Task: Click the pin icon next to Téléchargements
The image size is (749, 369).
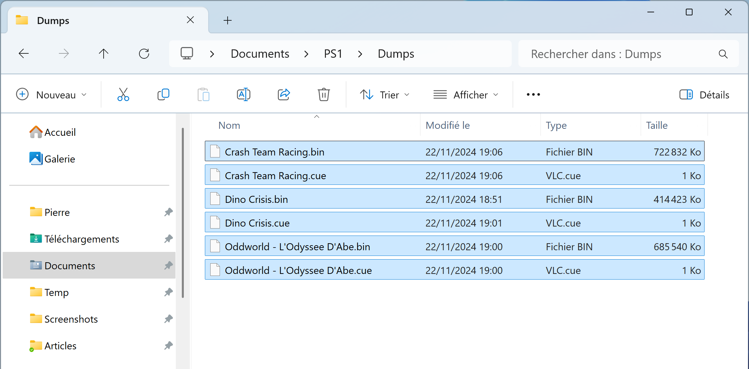Action: coord(168,239)
